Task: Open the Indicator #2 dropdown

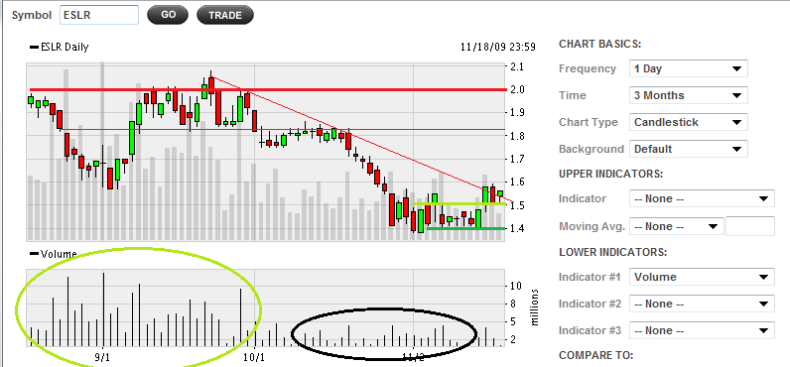Action: coord(702,304)
